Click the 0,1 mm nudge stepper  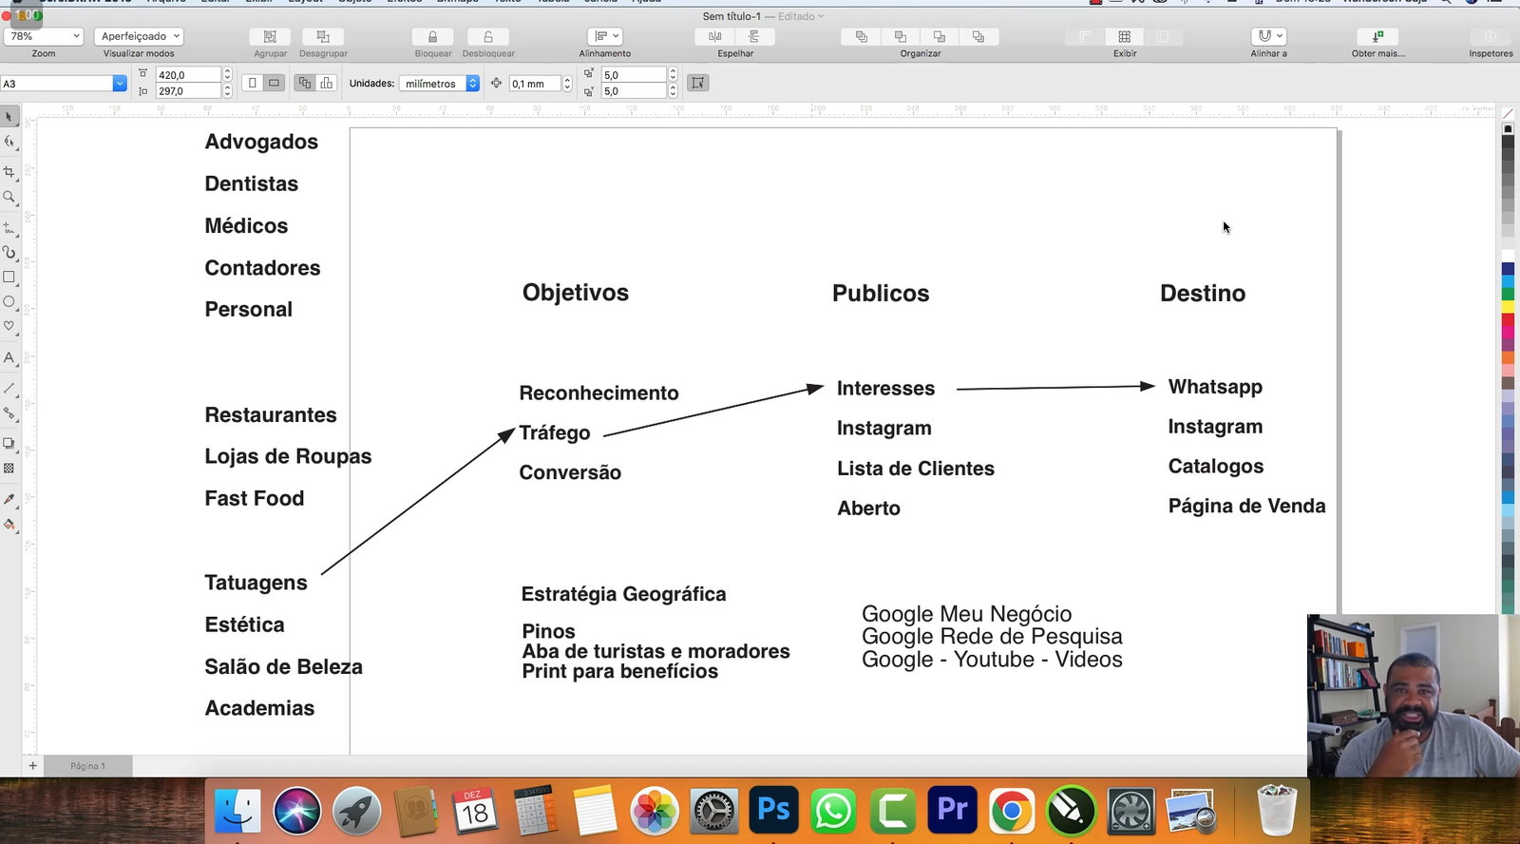[x=567, y=84]
